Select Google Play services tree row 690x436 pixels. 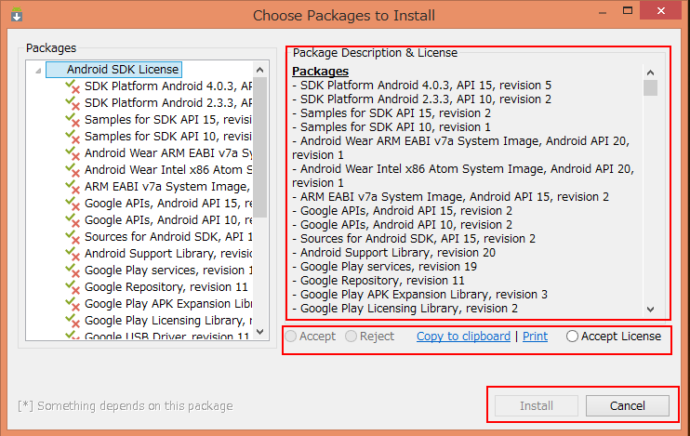[168, 271]
